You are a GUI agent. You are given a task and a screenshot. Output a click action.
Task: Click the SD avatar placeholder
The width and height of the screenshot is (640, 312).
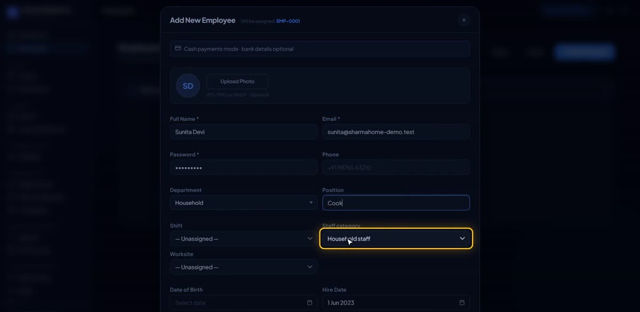[x=188, y=86]
